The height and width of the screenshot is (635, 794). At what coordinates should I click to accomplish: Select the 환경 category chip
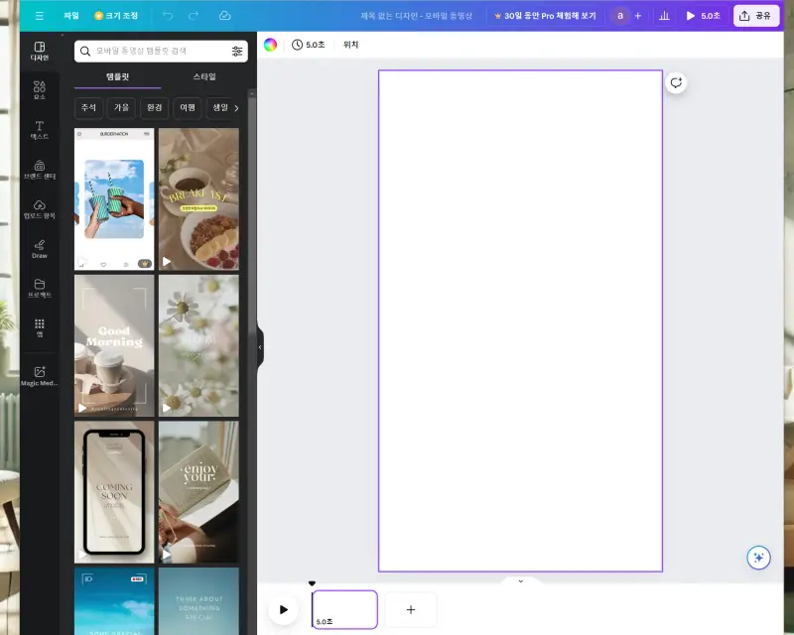(x=155, y=107)
